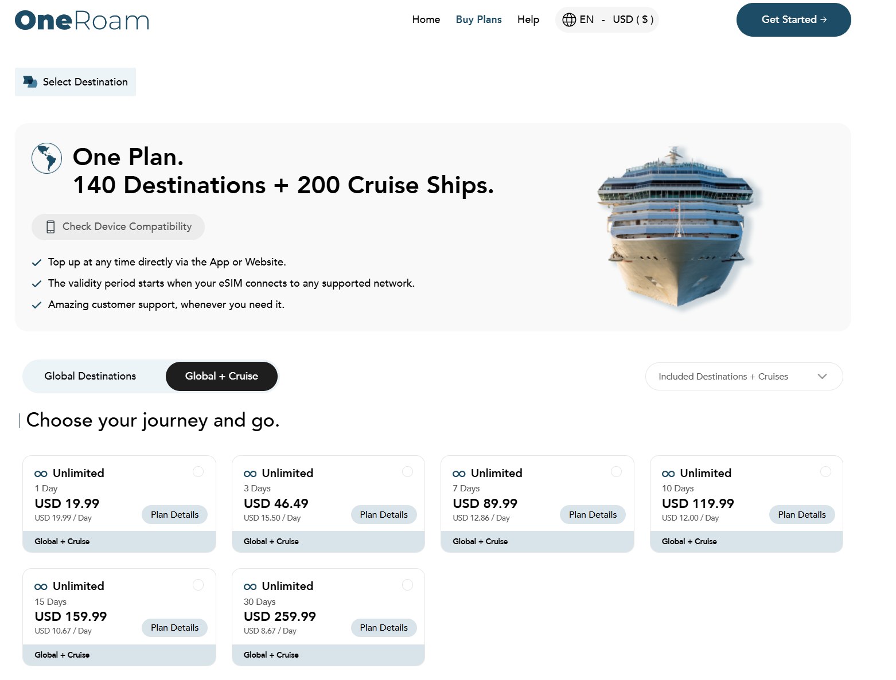Click the Get Started button
Screen dimensions: 896x680
pos(793,19)
